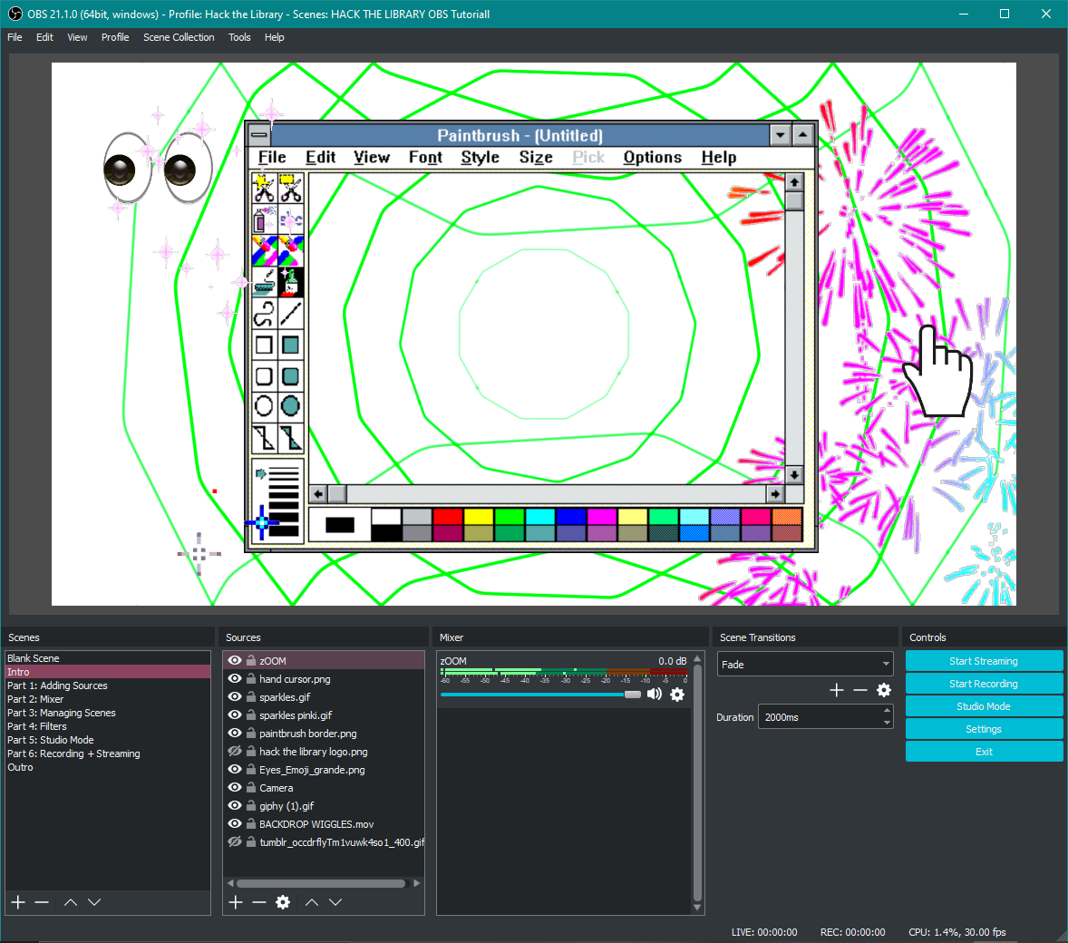Open transition properties gear icon
This screenshot has width=1068, height=943.
(x=884, y=690)
